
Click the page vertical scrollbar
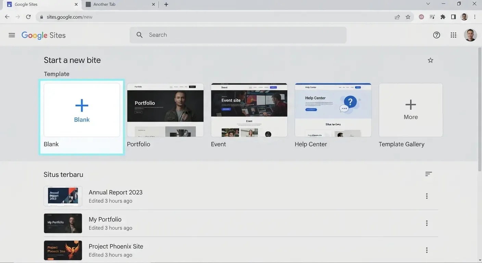click(x=480, y=109)
